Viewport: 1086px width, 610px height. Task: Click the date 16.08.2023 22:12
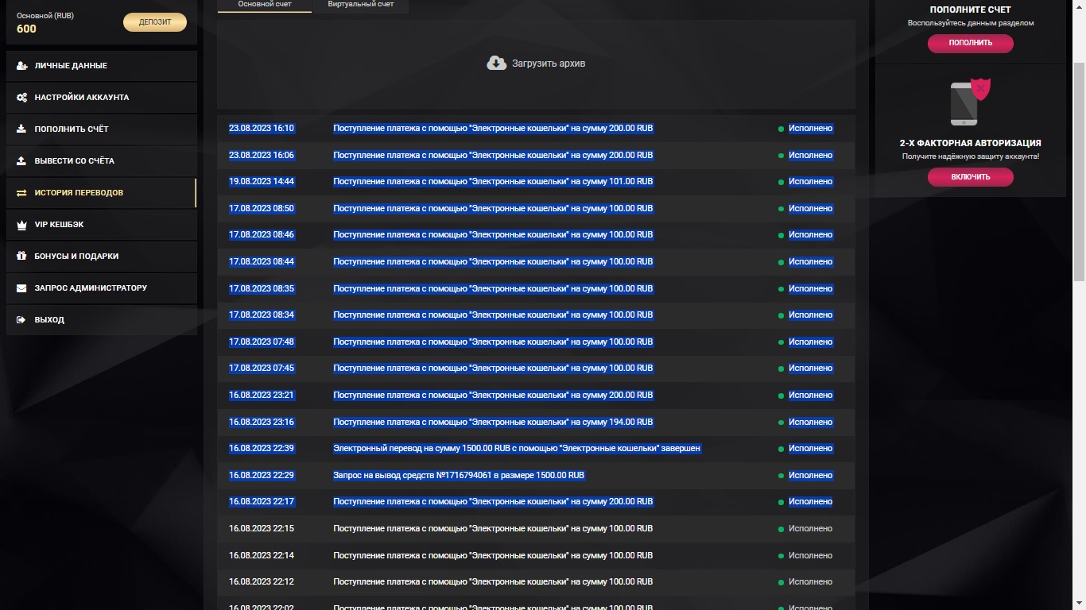click(x=262, y=582)
